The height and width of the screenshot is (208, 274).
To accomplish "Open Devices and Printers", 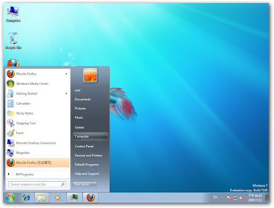I will pyautogui.click(x=88, y=155).
